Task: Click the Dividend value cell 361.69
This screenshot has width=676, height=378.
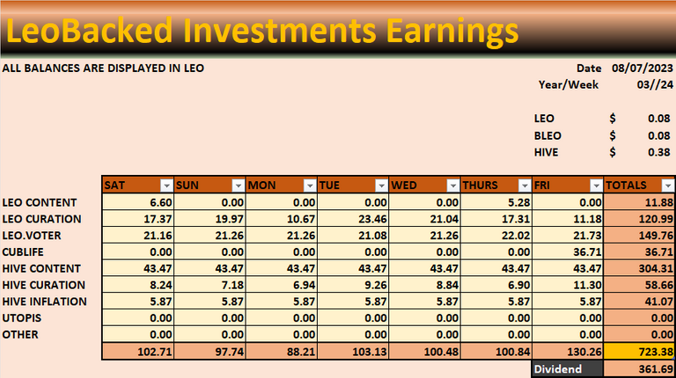Action: (639, 369)
